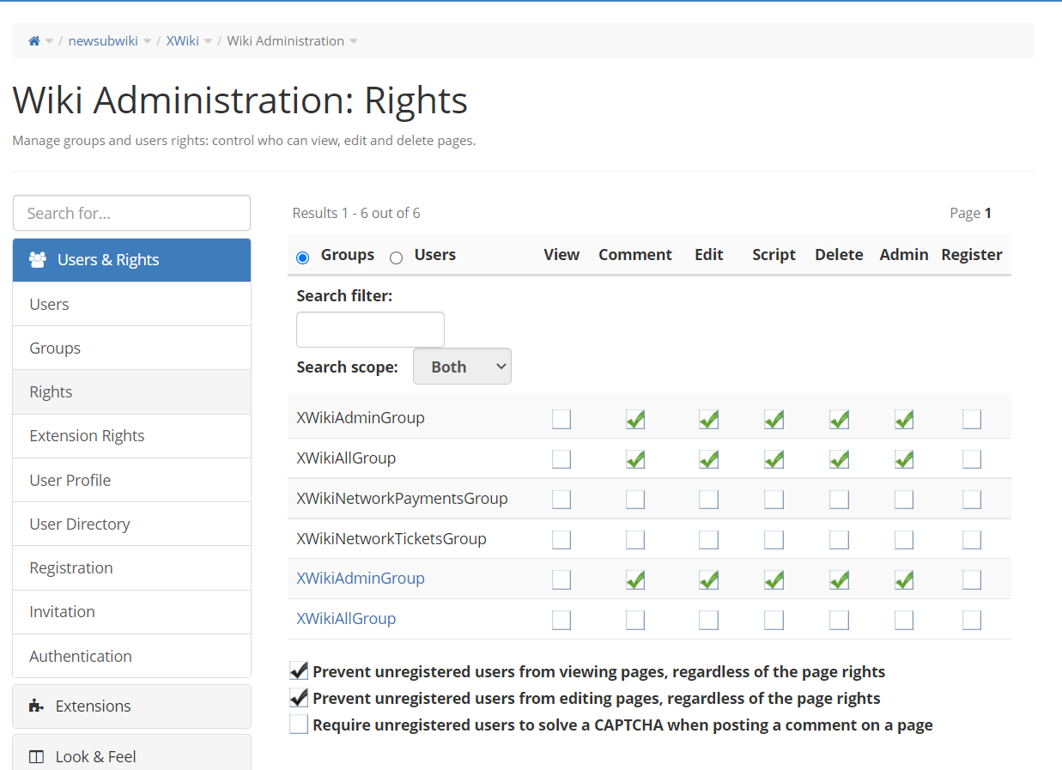Image resolution: width=1062 pixels, height=770 pixels.
Task: Follow the newsubwiki breadcrumb link
Action: pyautogui.click(x=103, y=41)
